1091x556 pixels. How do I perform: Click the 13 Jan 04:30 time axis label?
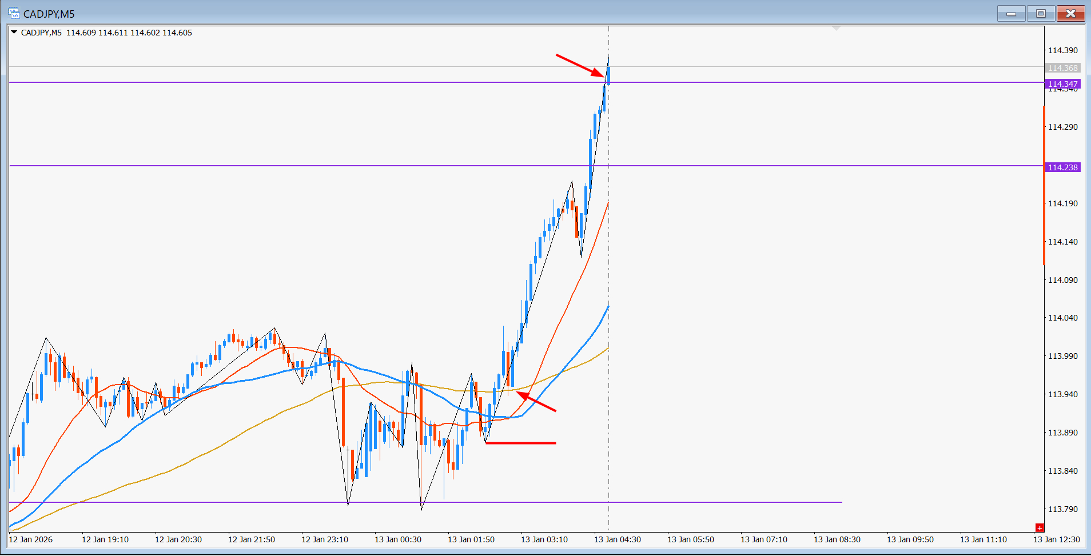(x=617, y=539)
